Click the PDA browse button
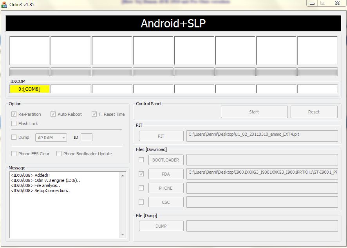347x248 pixels. 166,174
